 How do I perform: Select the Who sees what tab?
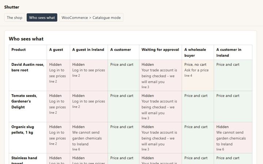42,18
